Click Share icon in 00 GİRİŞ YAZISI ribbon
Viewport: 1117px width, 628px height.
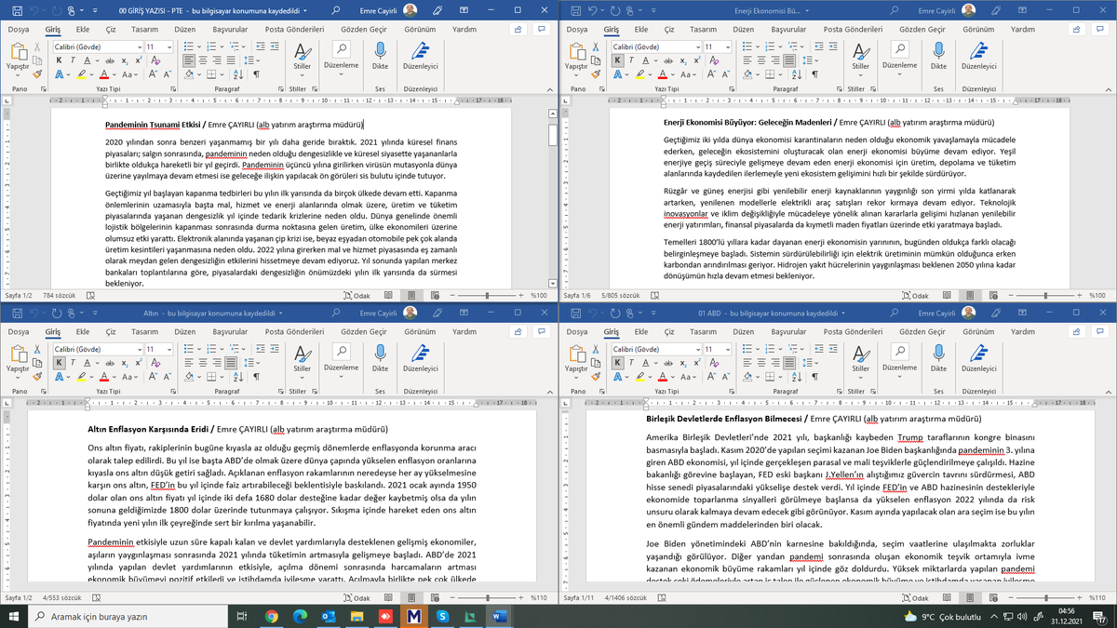tap(518, 29)
